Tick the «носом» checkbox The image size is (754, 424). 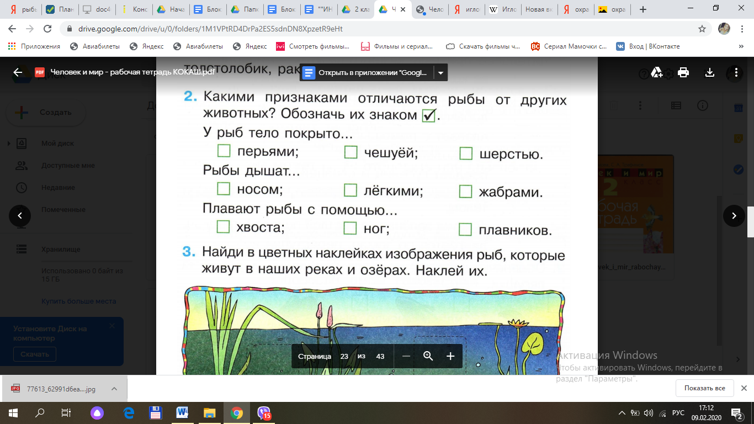223,189
